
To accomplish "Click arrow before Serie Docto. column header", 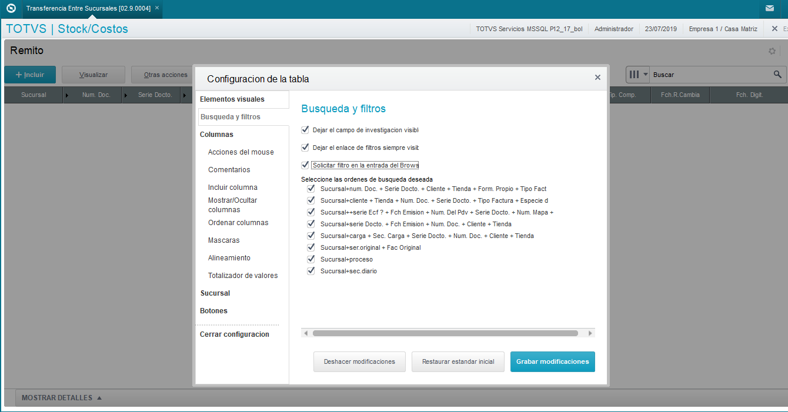I will (x=125, y=95).
